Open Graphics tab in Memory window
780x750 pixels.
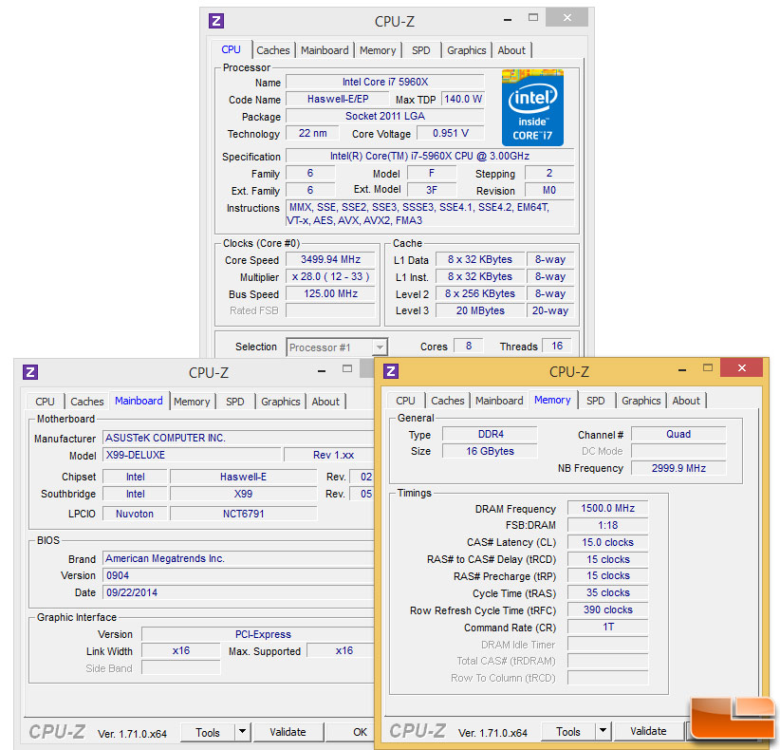(641, 401)
